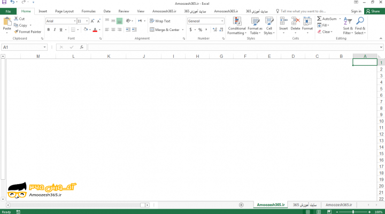This screenshot has height=214, width=385.
Task: Switch to Page Layout view in status bar
Action: coord(319,212)
